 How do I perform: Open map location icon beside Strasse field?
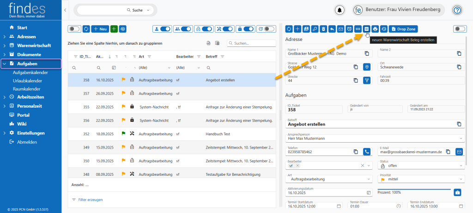(367, 67)
